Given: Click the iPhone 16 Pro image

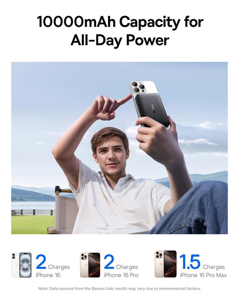Looking at the screenshot, I should click(90, 265).
